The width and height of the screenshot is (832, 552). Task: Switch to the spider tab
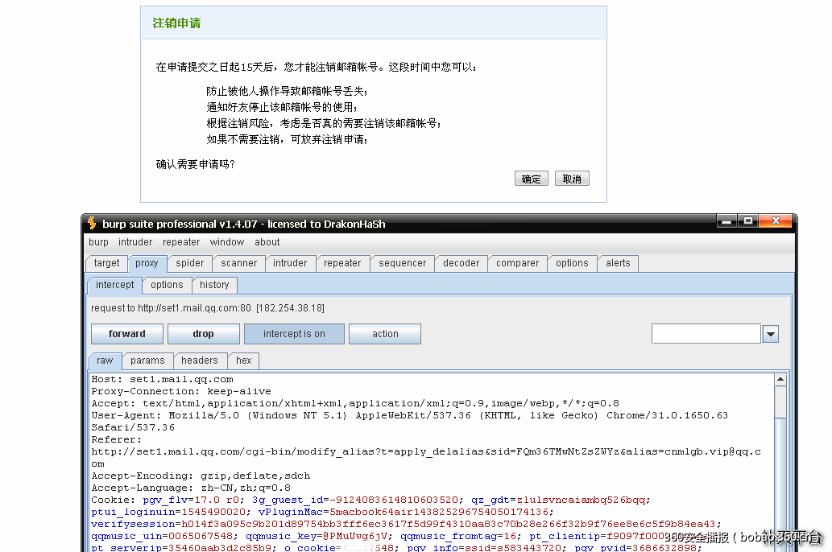point(190,263)
